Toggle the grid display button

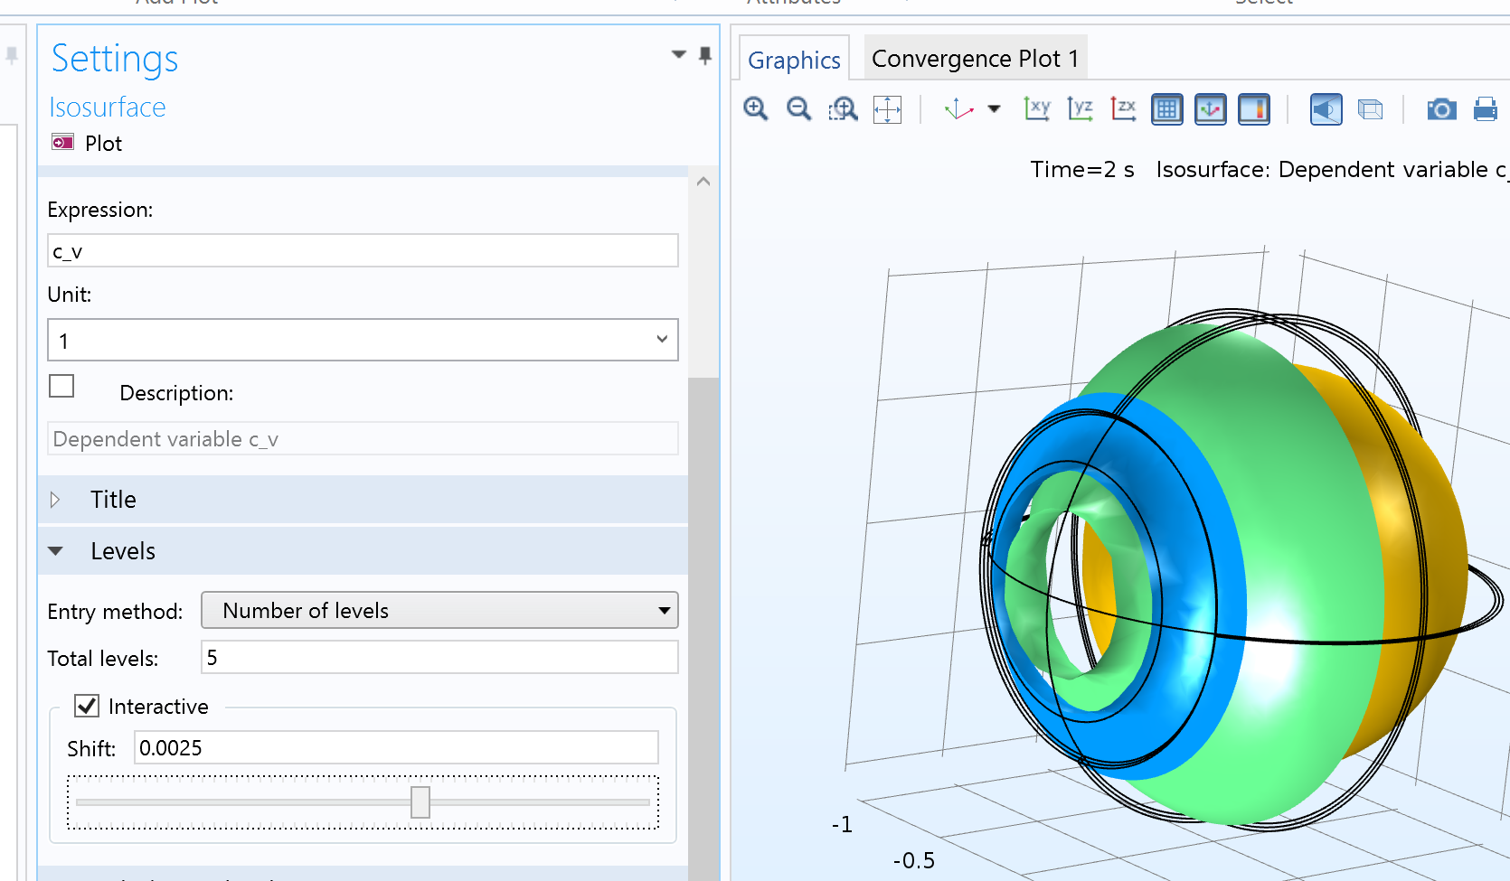point(1166,109)
